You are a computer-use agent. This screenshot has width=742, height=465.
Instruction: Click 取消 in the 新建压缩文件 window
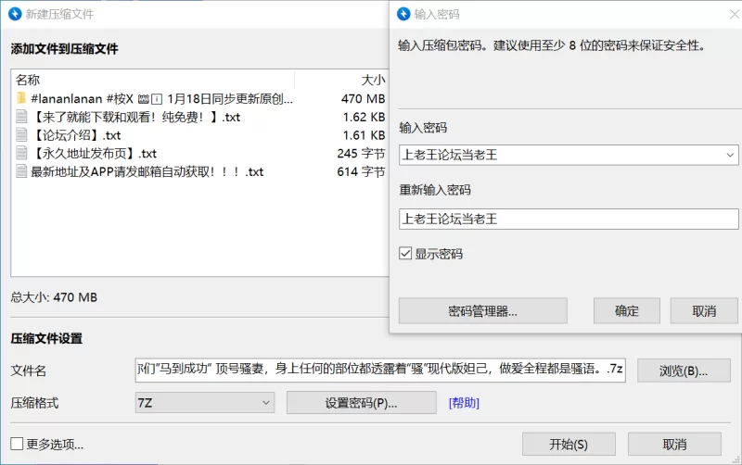pos(675,445)
